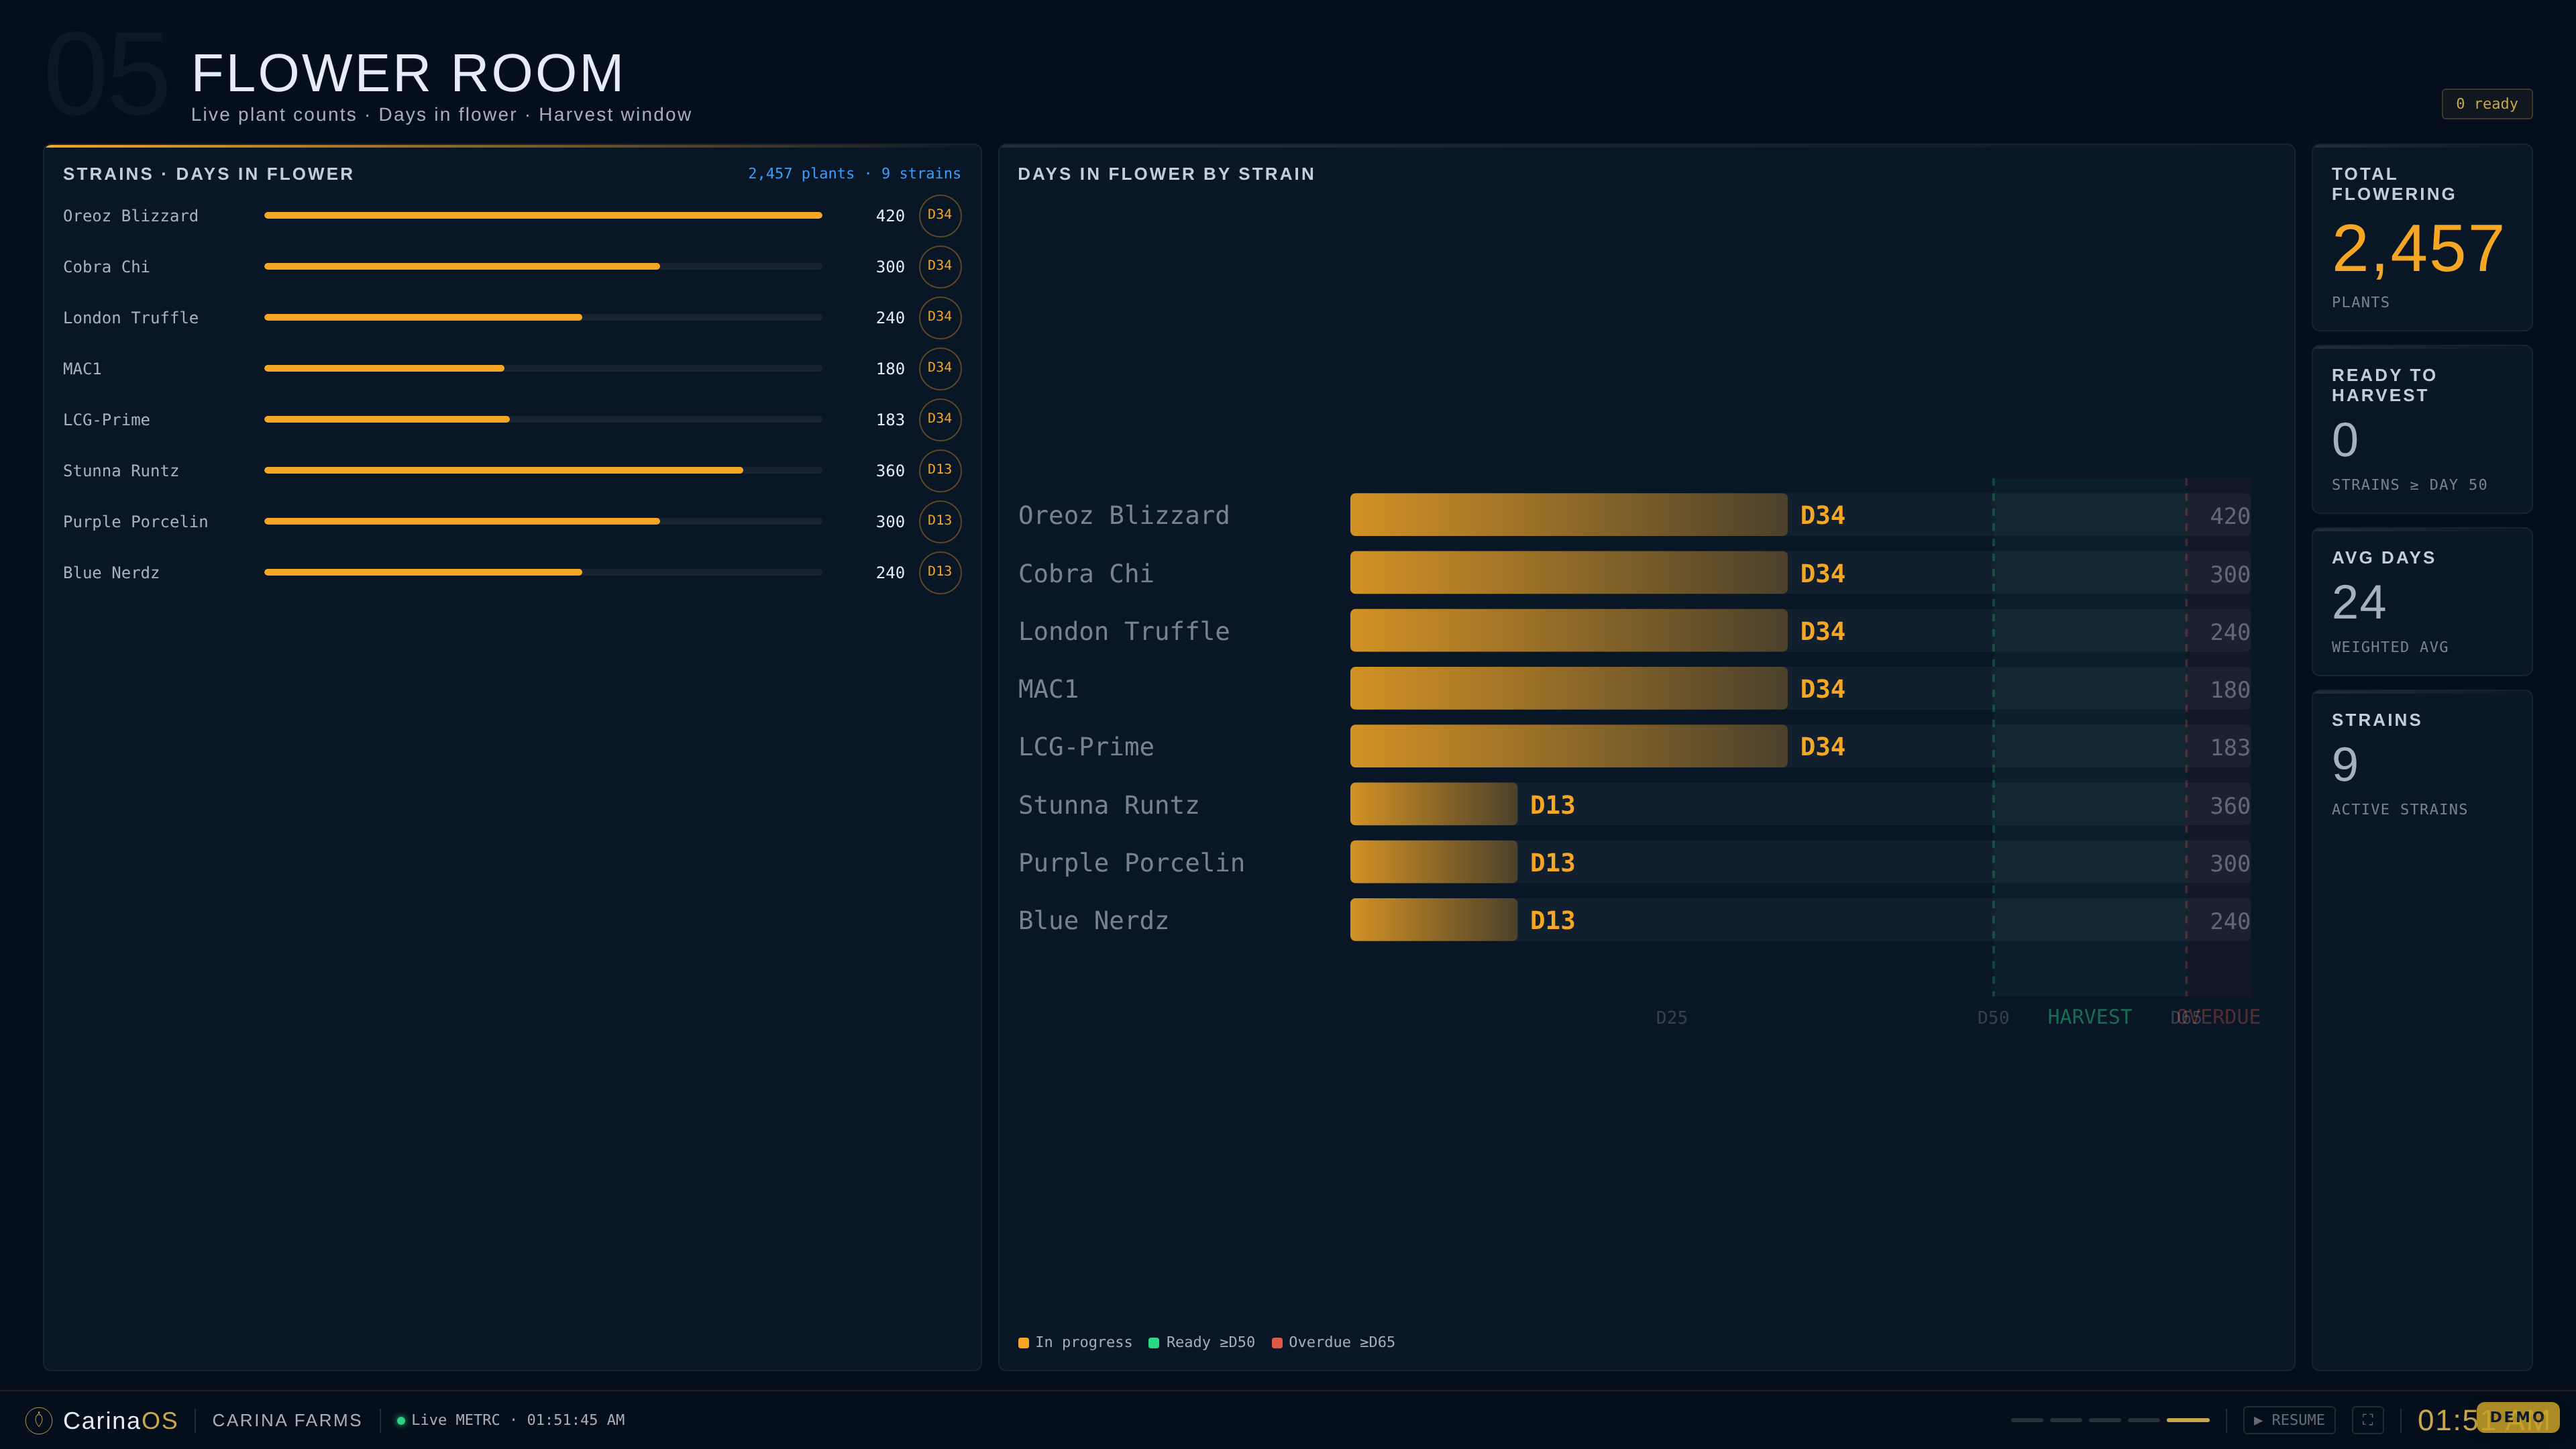Image resolution: width=2576 pixels, height=1449 pixels.
Task: Click the D13 badge for Blue Nerdz
Action: click(940, 572)
